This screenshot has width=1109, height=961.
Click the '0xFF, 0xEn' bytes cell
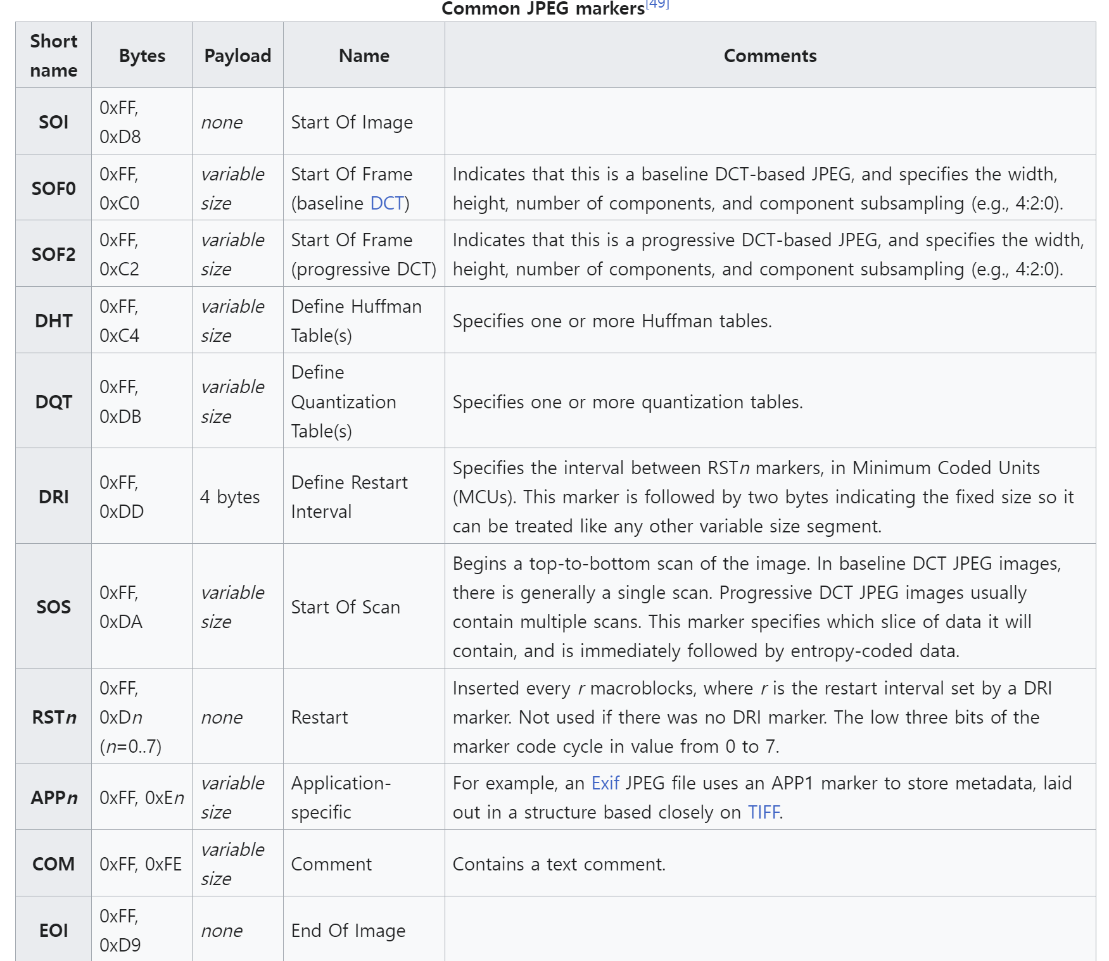pyautogui.click(x=142, y=797)
